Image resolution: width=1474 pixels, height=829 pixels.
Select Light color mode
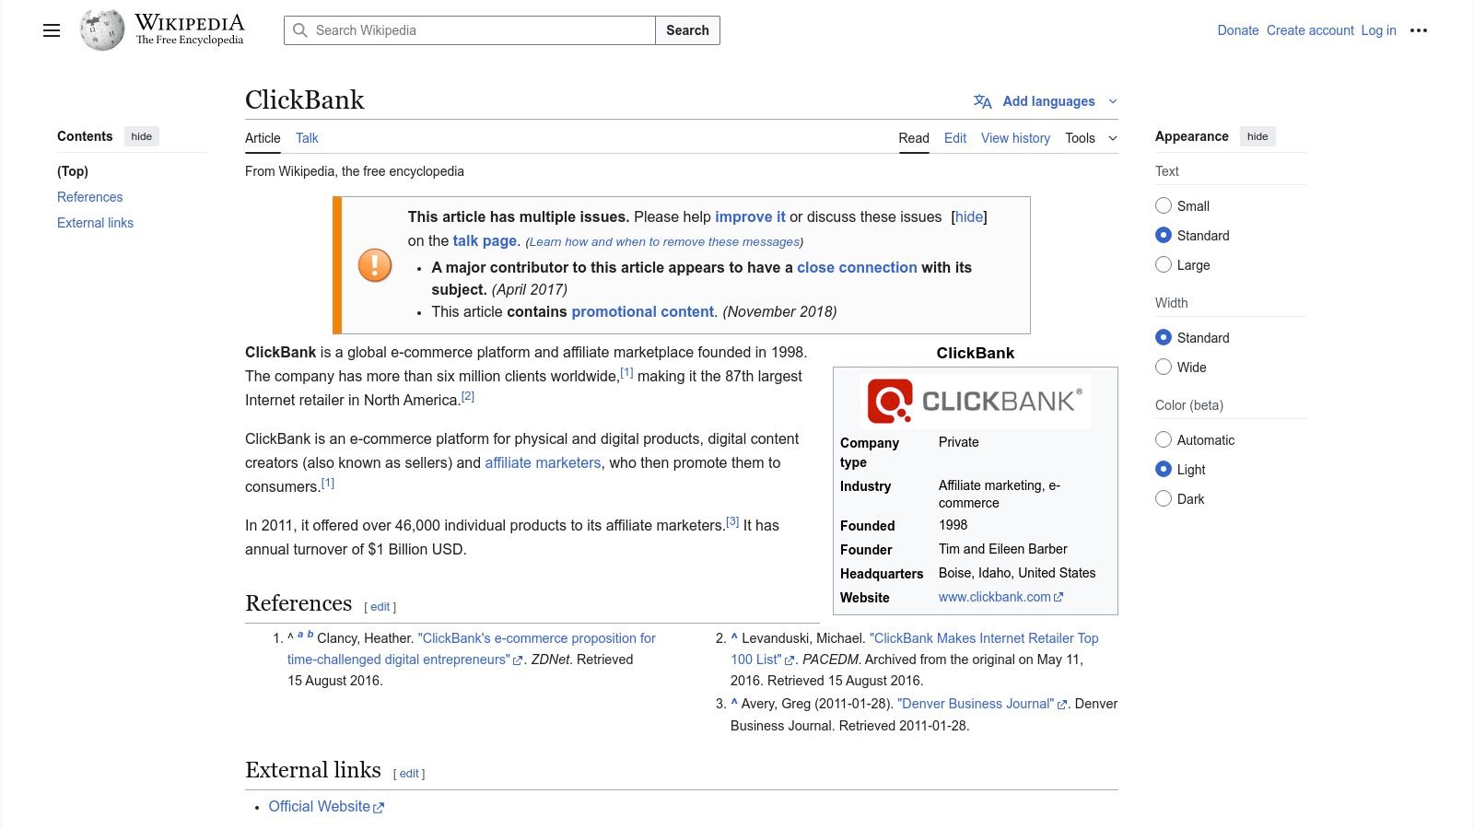[1164, 469]
